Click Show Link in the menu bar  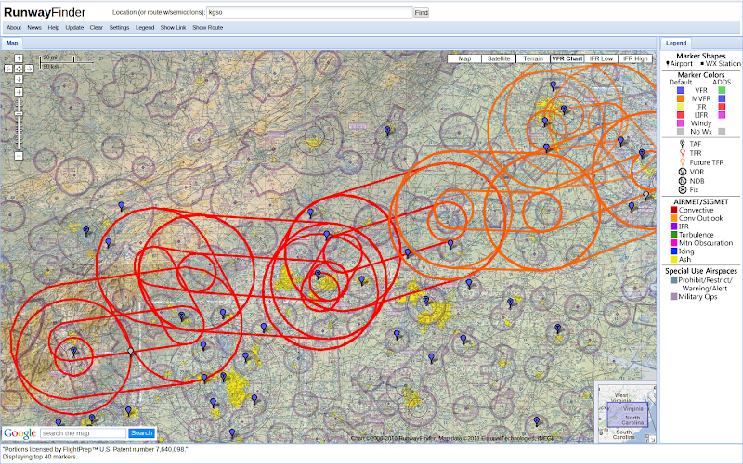pos(173,28)
